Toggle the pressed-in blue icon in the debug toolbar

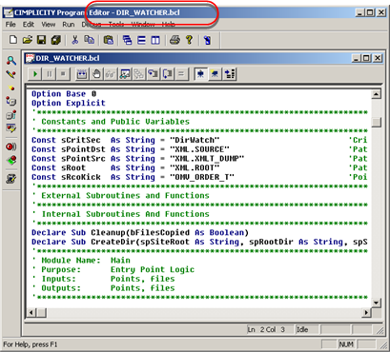(x=200, y=74)
